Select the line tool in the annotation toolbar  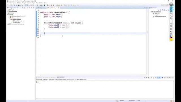(171, 16)
